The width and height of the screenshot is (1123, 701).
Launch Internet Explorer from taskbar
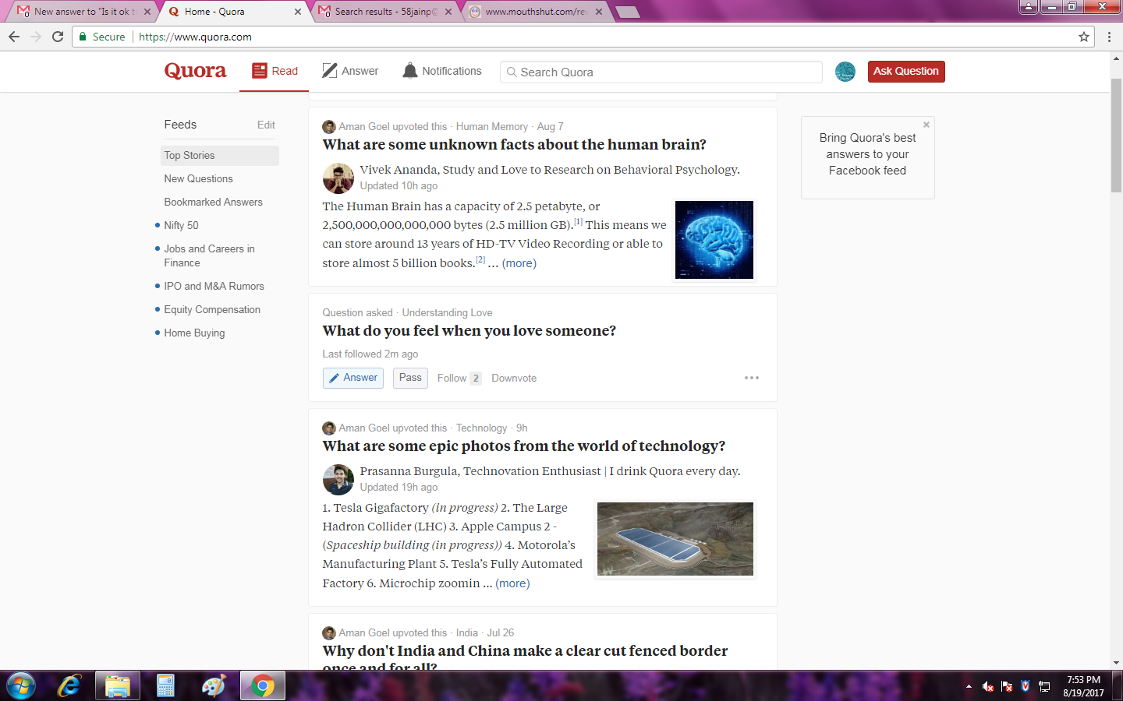click(69, 686)
